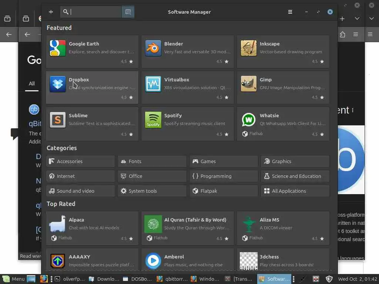The image size is (379, 284).
Task: Open the Gimp app icon
Action: (248, 84)
